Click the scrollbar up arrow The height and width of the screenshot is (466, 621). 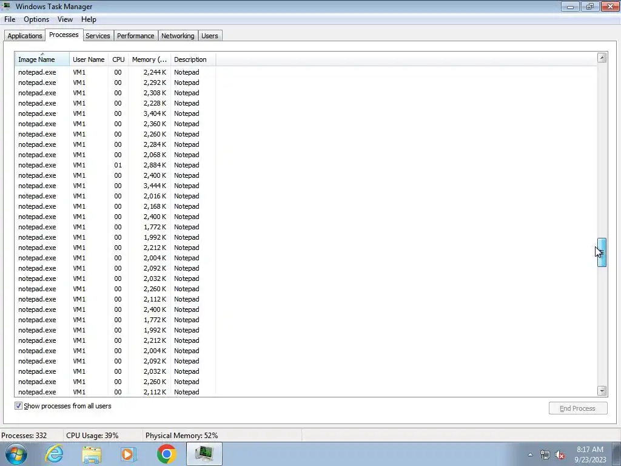tap(602, 58)
